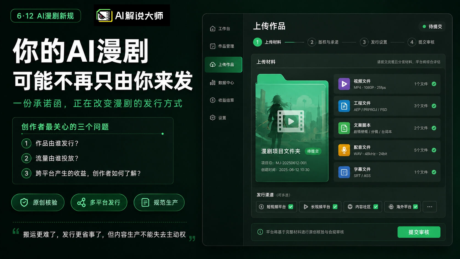Click the 规范生产 pill button
460x259 pixels.
coord(159,203)
